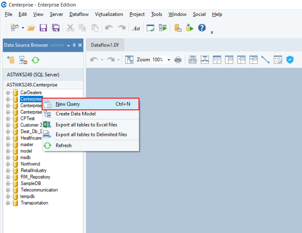Image resolution: width=302 pixels, height=233 pixels.
Task: Close the Data Source Browser panel
Action: (x=80, y=45)
